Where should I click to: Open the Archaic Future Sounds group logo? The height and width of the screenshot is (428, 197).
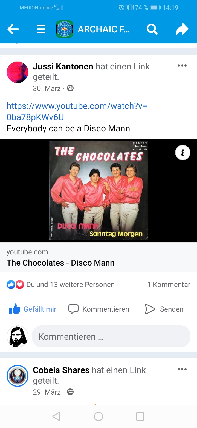point(64,29)
